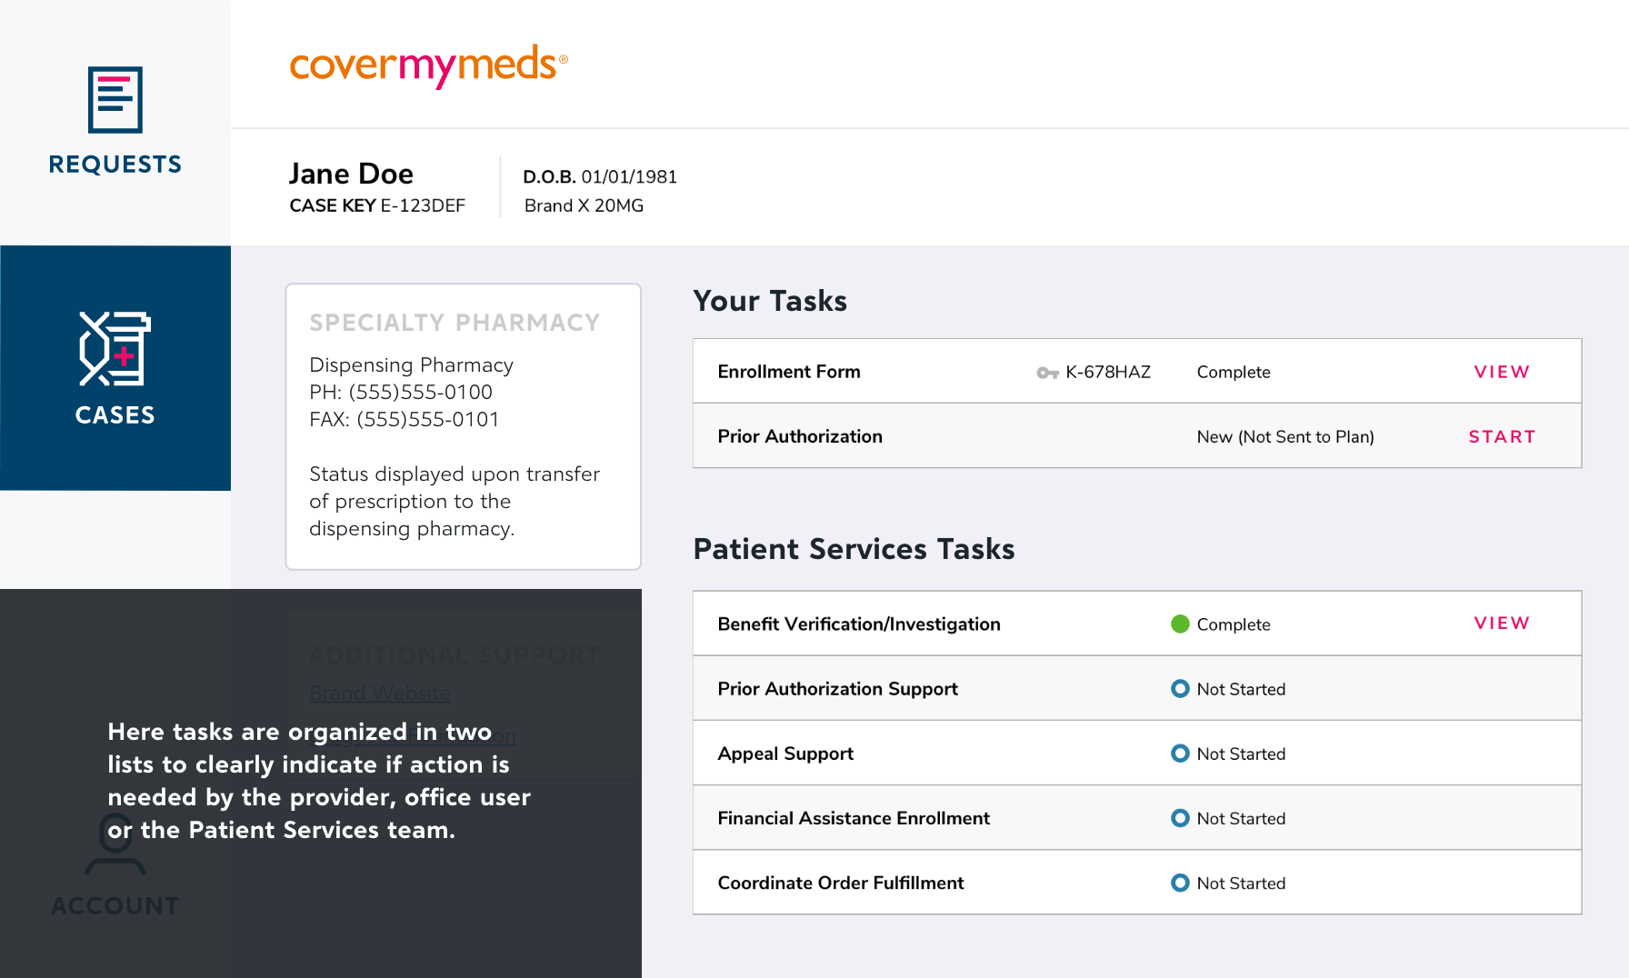The image size is (1629, 978).
Task: Click the case key E-123DEF
Action: 423,205
